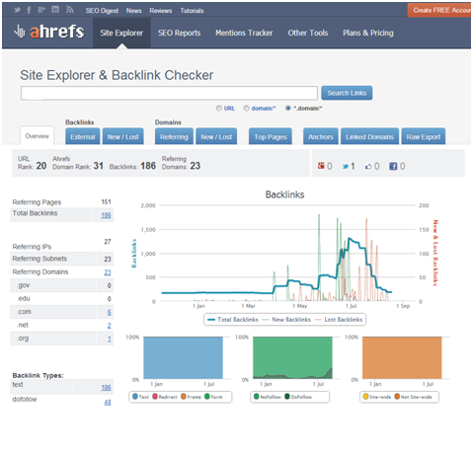Open the Anchors tab
473x457 pixels.
[321, 136]
